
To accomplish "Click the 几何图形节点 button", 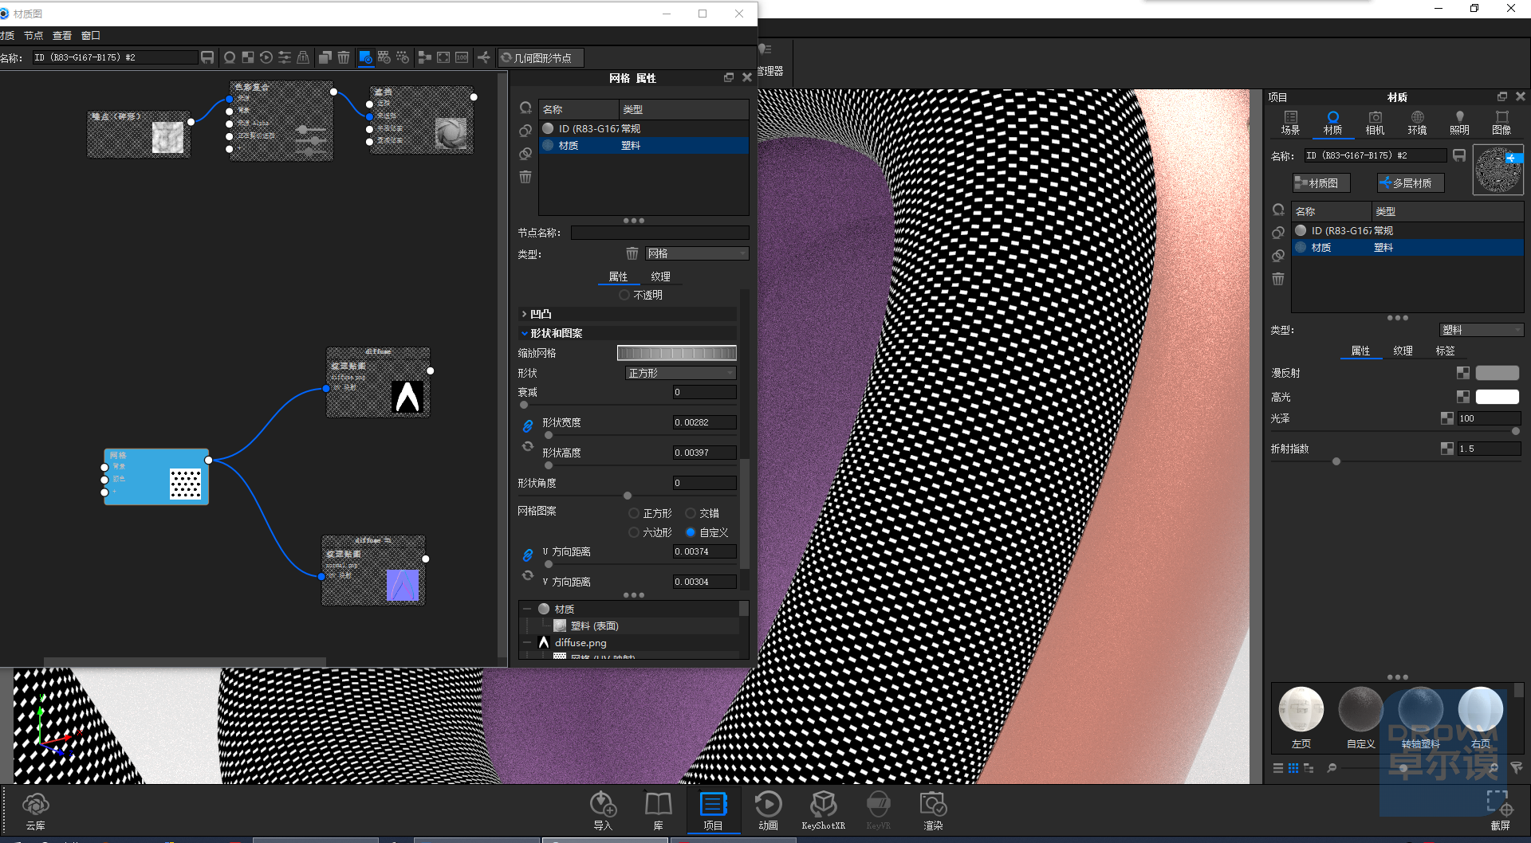I will (541, 57).
